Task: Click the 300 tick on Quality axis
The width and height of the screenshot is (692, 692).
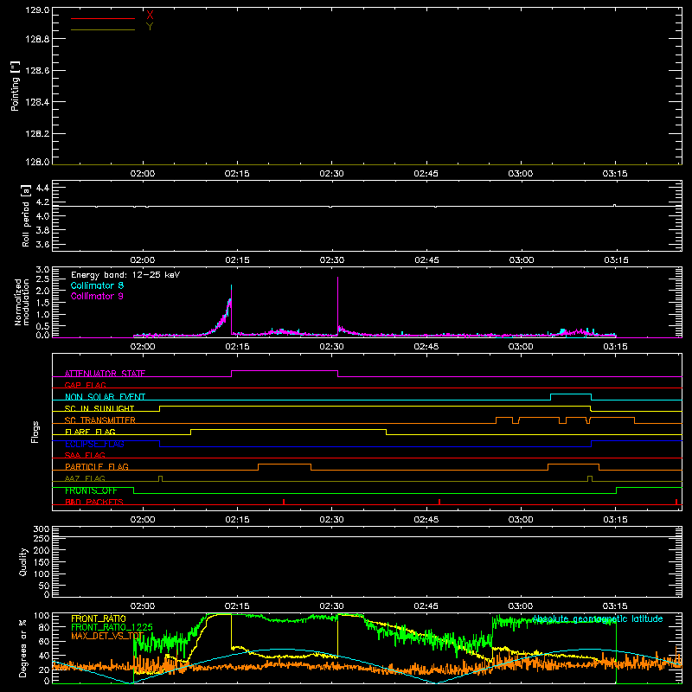Action: coord(42,529)
